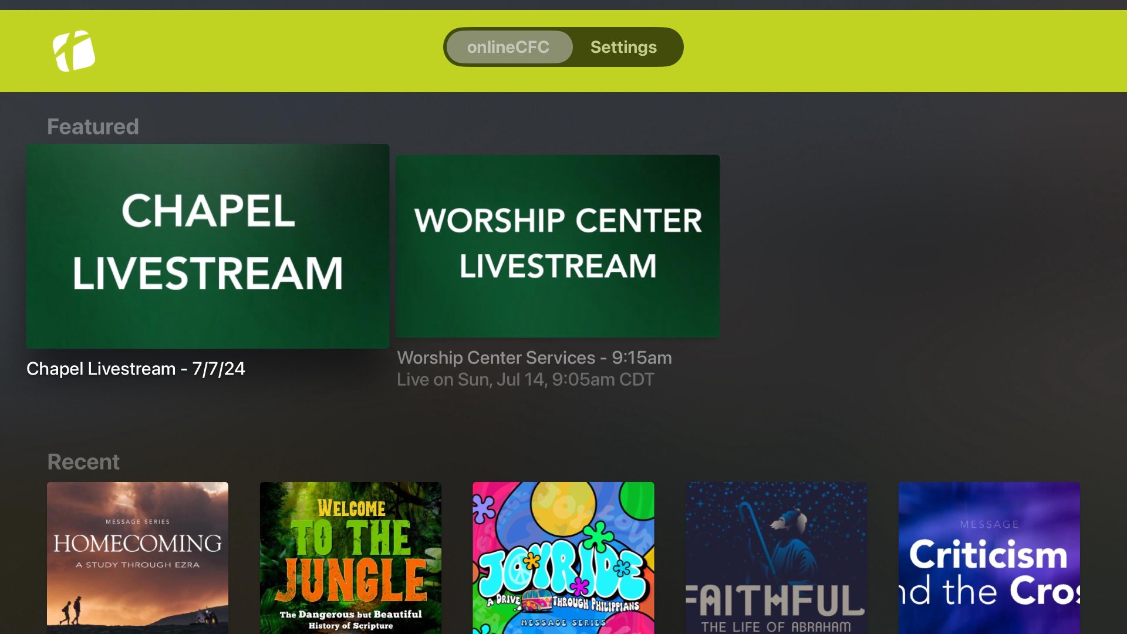Click Worship Center Services - 9:15am caption
The height and width of the screenshot is (634, 1127).
pos(534,358)
